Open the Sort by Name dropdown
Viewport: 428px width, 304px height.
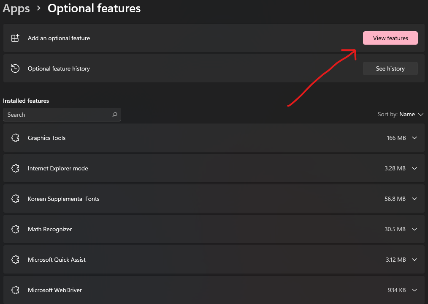[401, 114]
